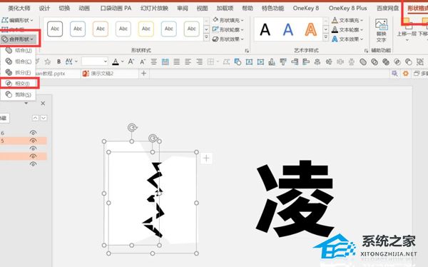
Task: Apply the yellow-outline Abc shape style
Action: pos(146,29)
